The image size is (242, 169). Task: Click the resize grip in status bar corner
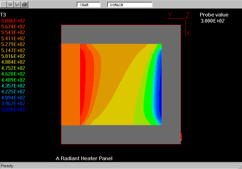pyautogui.click(x=239, y=166)
